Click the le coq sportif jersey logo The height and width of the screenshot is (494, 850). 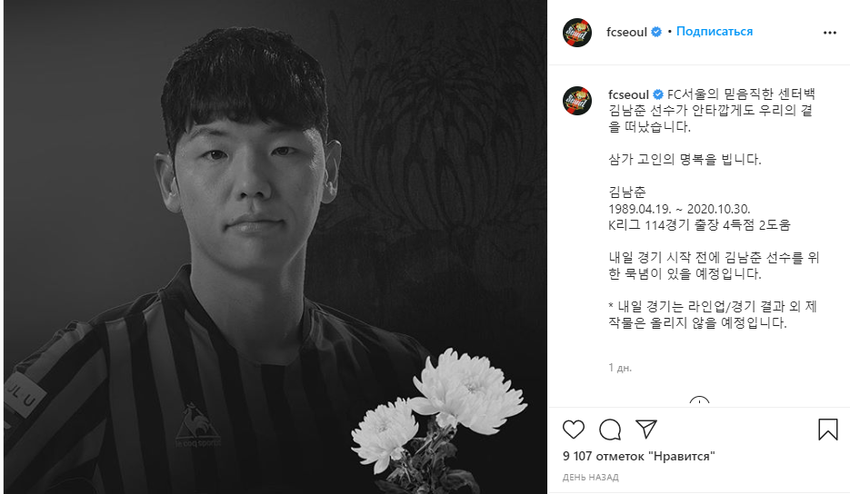point(197,426)
